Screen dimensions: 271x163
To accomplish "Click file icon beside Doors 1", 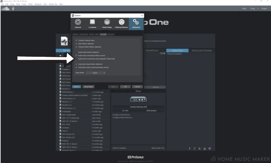I will tap(60, 131).
